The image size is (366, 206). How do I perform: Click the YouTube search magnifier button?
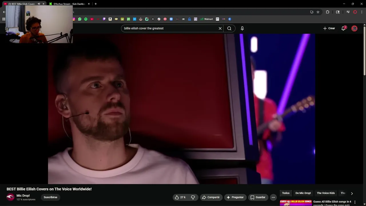coord(229,28)
